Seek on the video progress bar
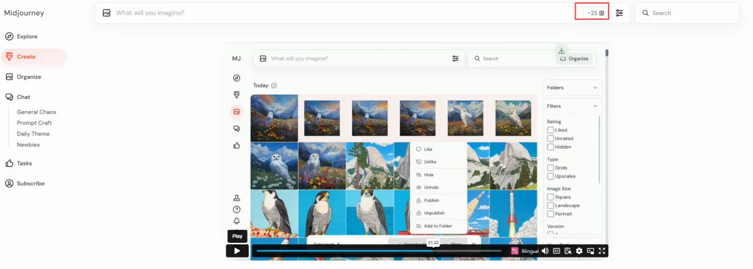Image resolution: width=753 pixels, height=269 pixels. 378,251
